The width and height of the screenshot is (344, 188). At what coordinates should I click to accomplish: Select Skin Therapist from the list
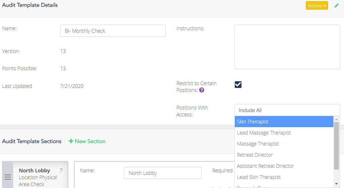click(x=284, y=121)
